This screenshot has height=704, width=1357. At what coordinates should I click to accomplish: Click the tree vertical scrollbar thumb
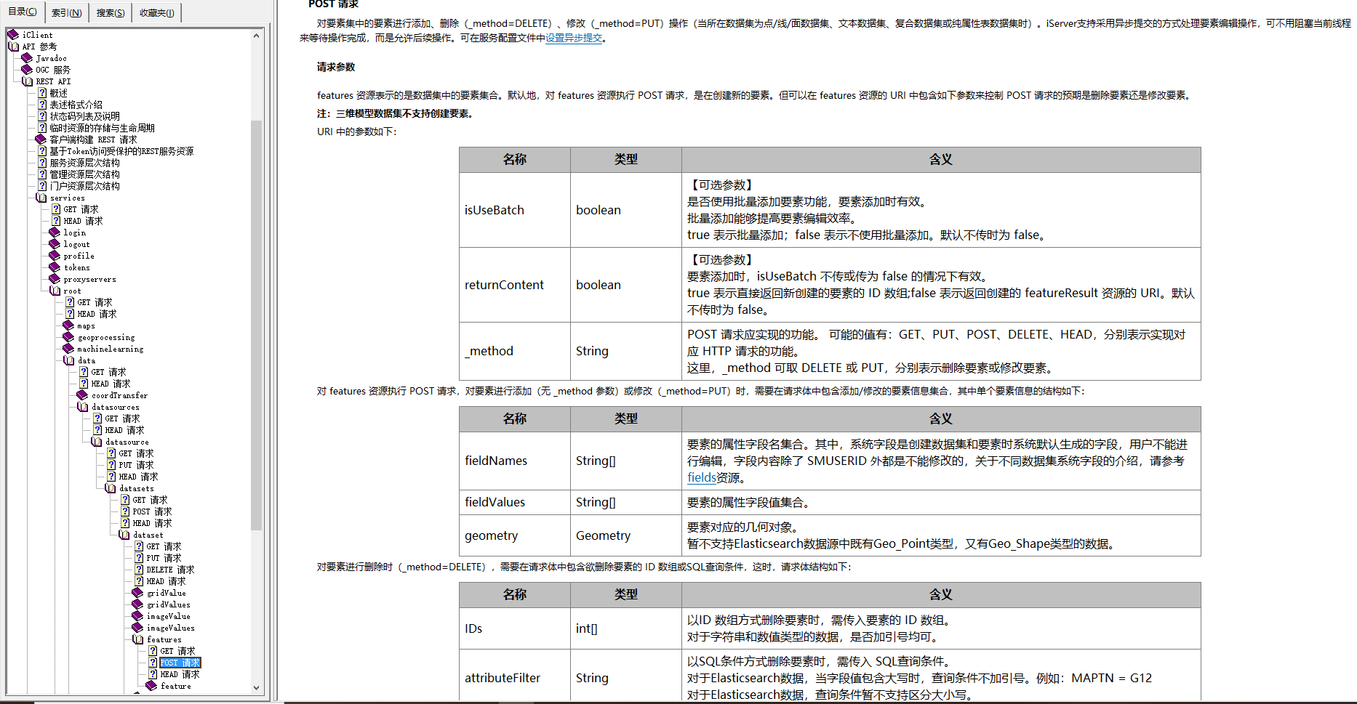(x=256, y=324)
